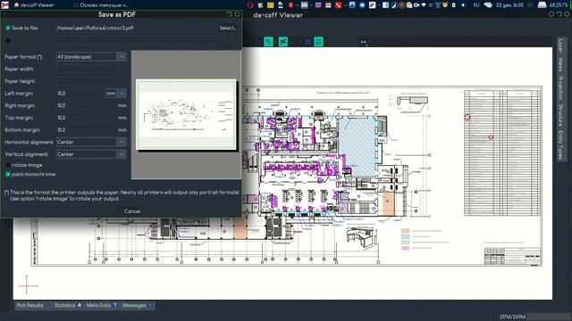Switch to de·caff Viewer taskbar entry
The image size is (572, 321).
(34, 5)
